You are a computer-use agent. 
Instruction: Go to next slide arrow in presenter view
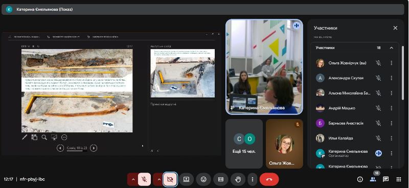pyautogui.click(x=94, y=148)
